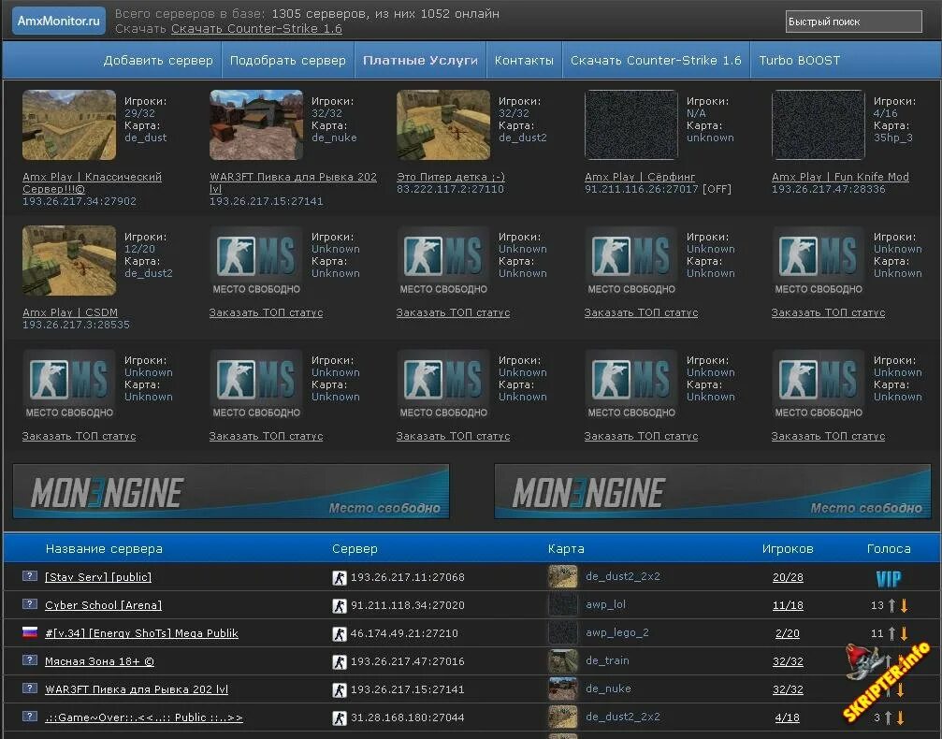Open Amx Play | Сёрфинг server link
Screen dimensions: 942x739
[640, 177]
